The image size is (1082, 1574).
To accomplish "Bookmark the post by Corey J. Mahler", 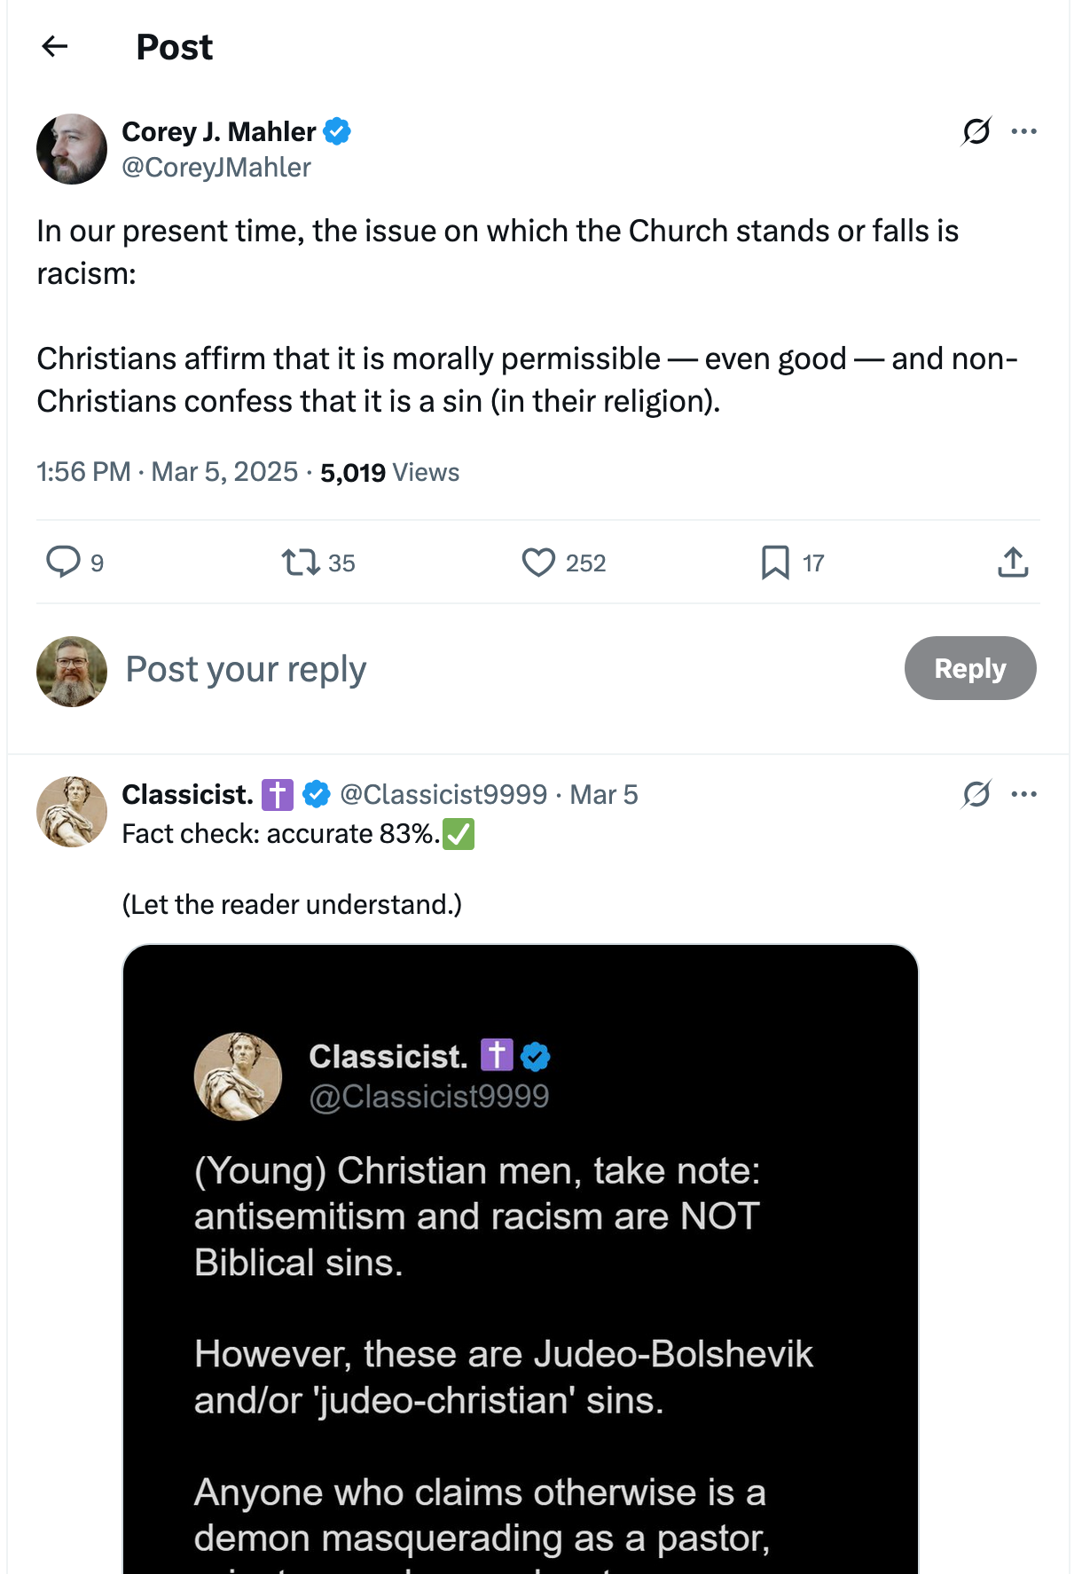I will coord(775,563).
